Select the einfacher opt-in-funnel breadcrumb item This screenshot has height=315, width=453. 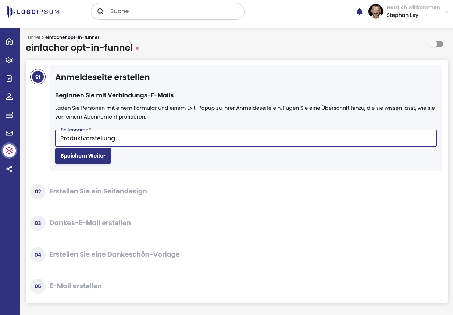[72, 37]
